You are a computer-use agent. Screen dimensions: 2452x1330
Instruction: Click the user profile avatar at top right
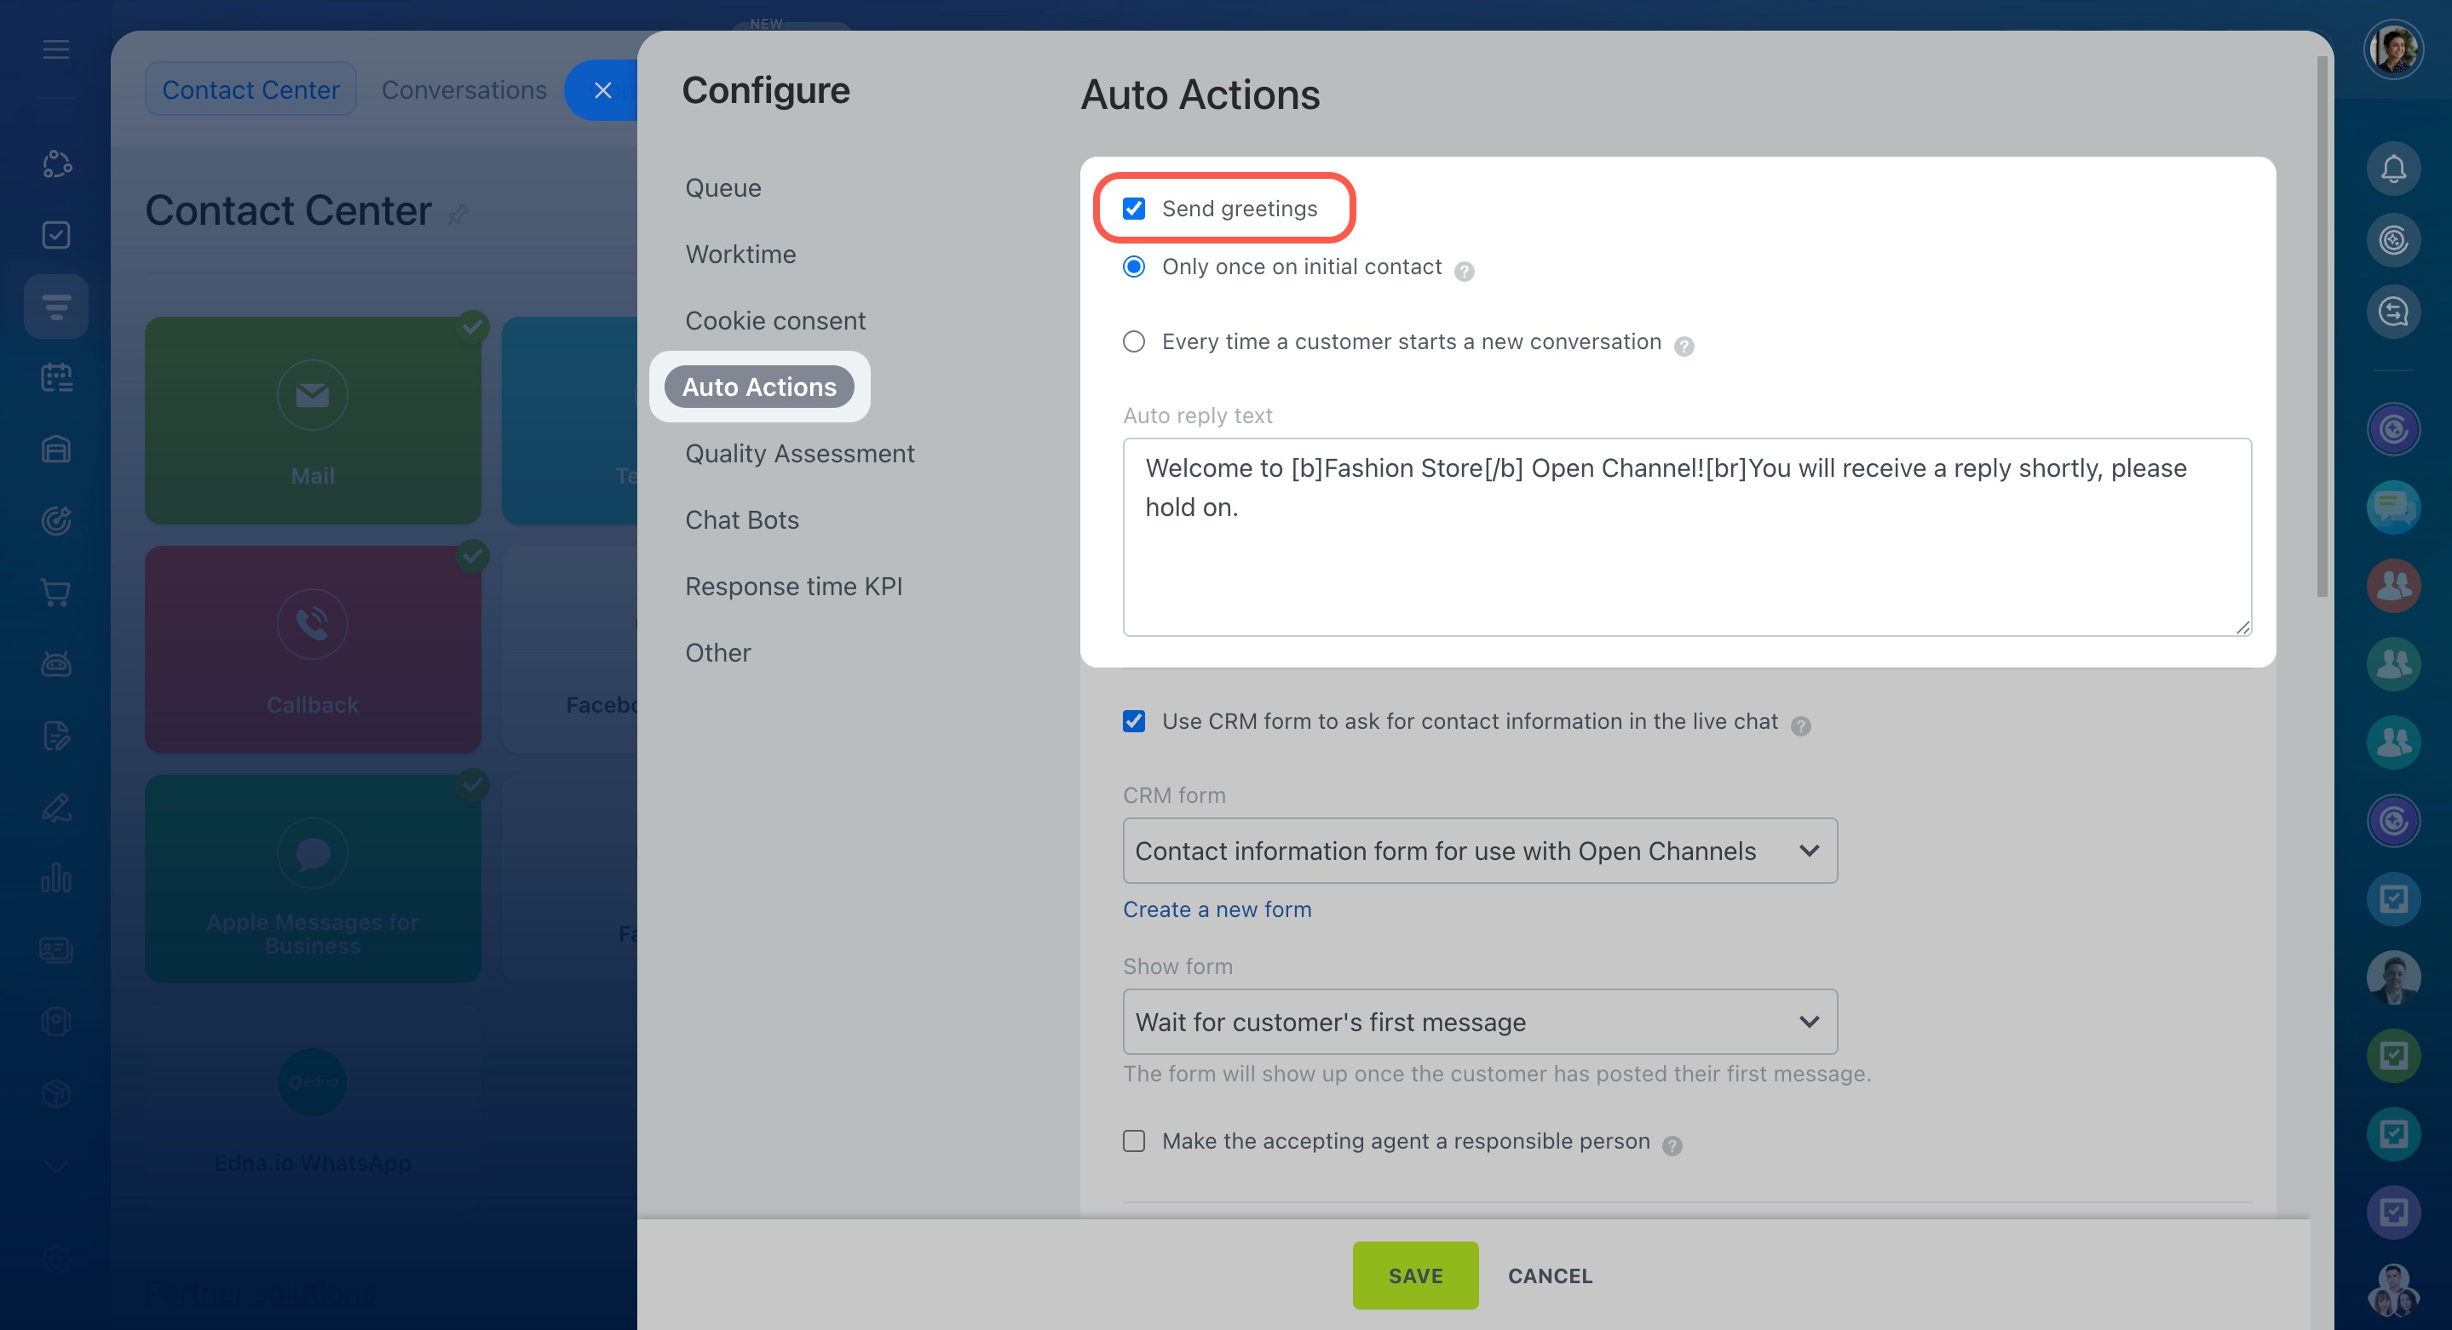click(2393, 49)
